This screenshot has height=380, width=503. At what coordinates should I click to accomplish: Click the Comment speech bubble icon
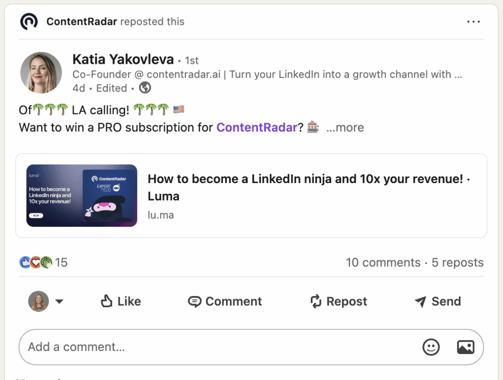click(x=195, y=301)
